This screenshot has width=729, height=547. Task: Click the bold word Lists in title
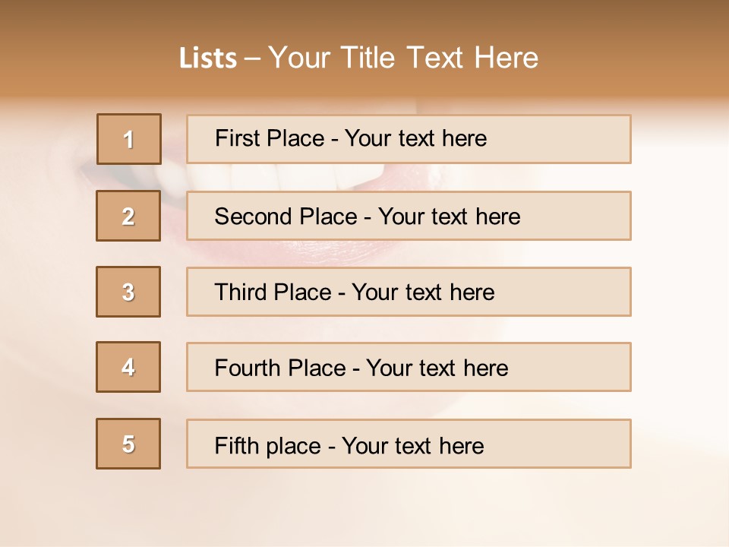click(208, 58)
